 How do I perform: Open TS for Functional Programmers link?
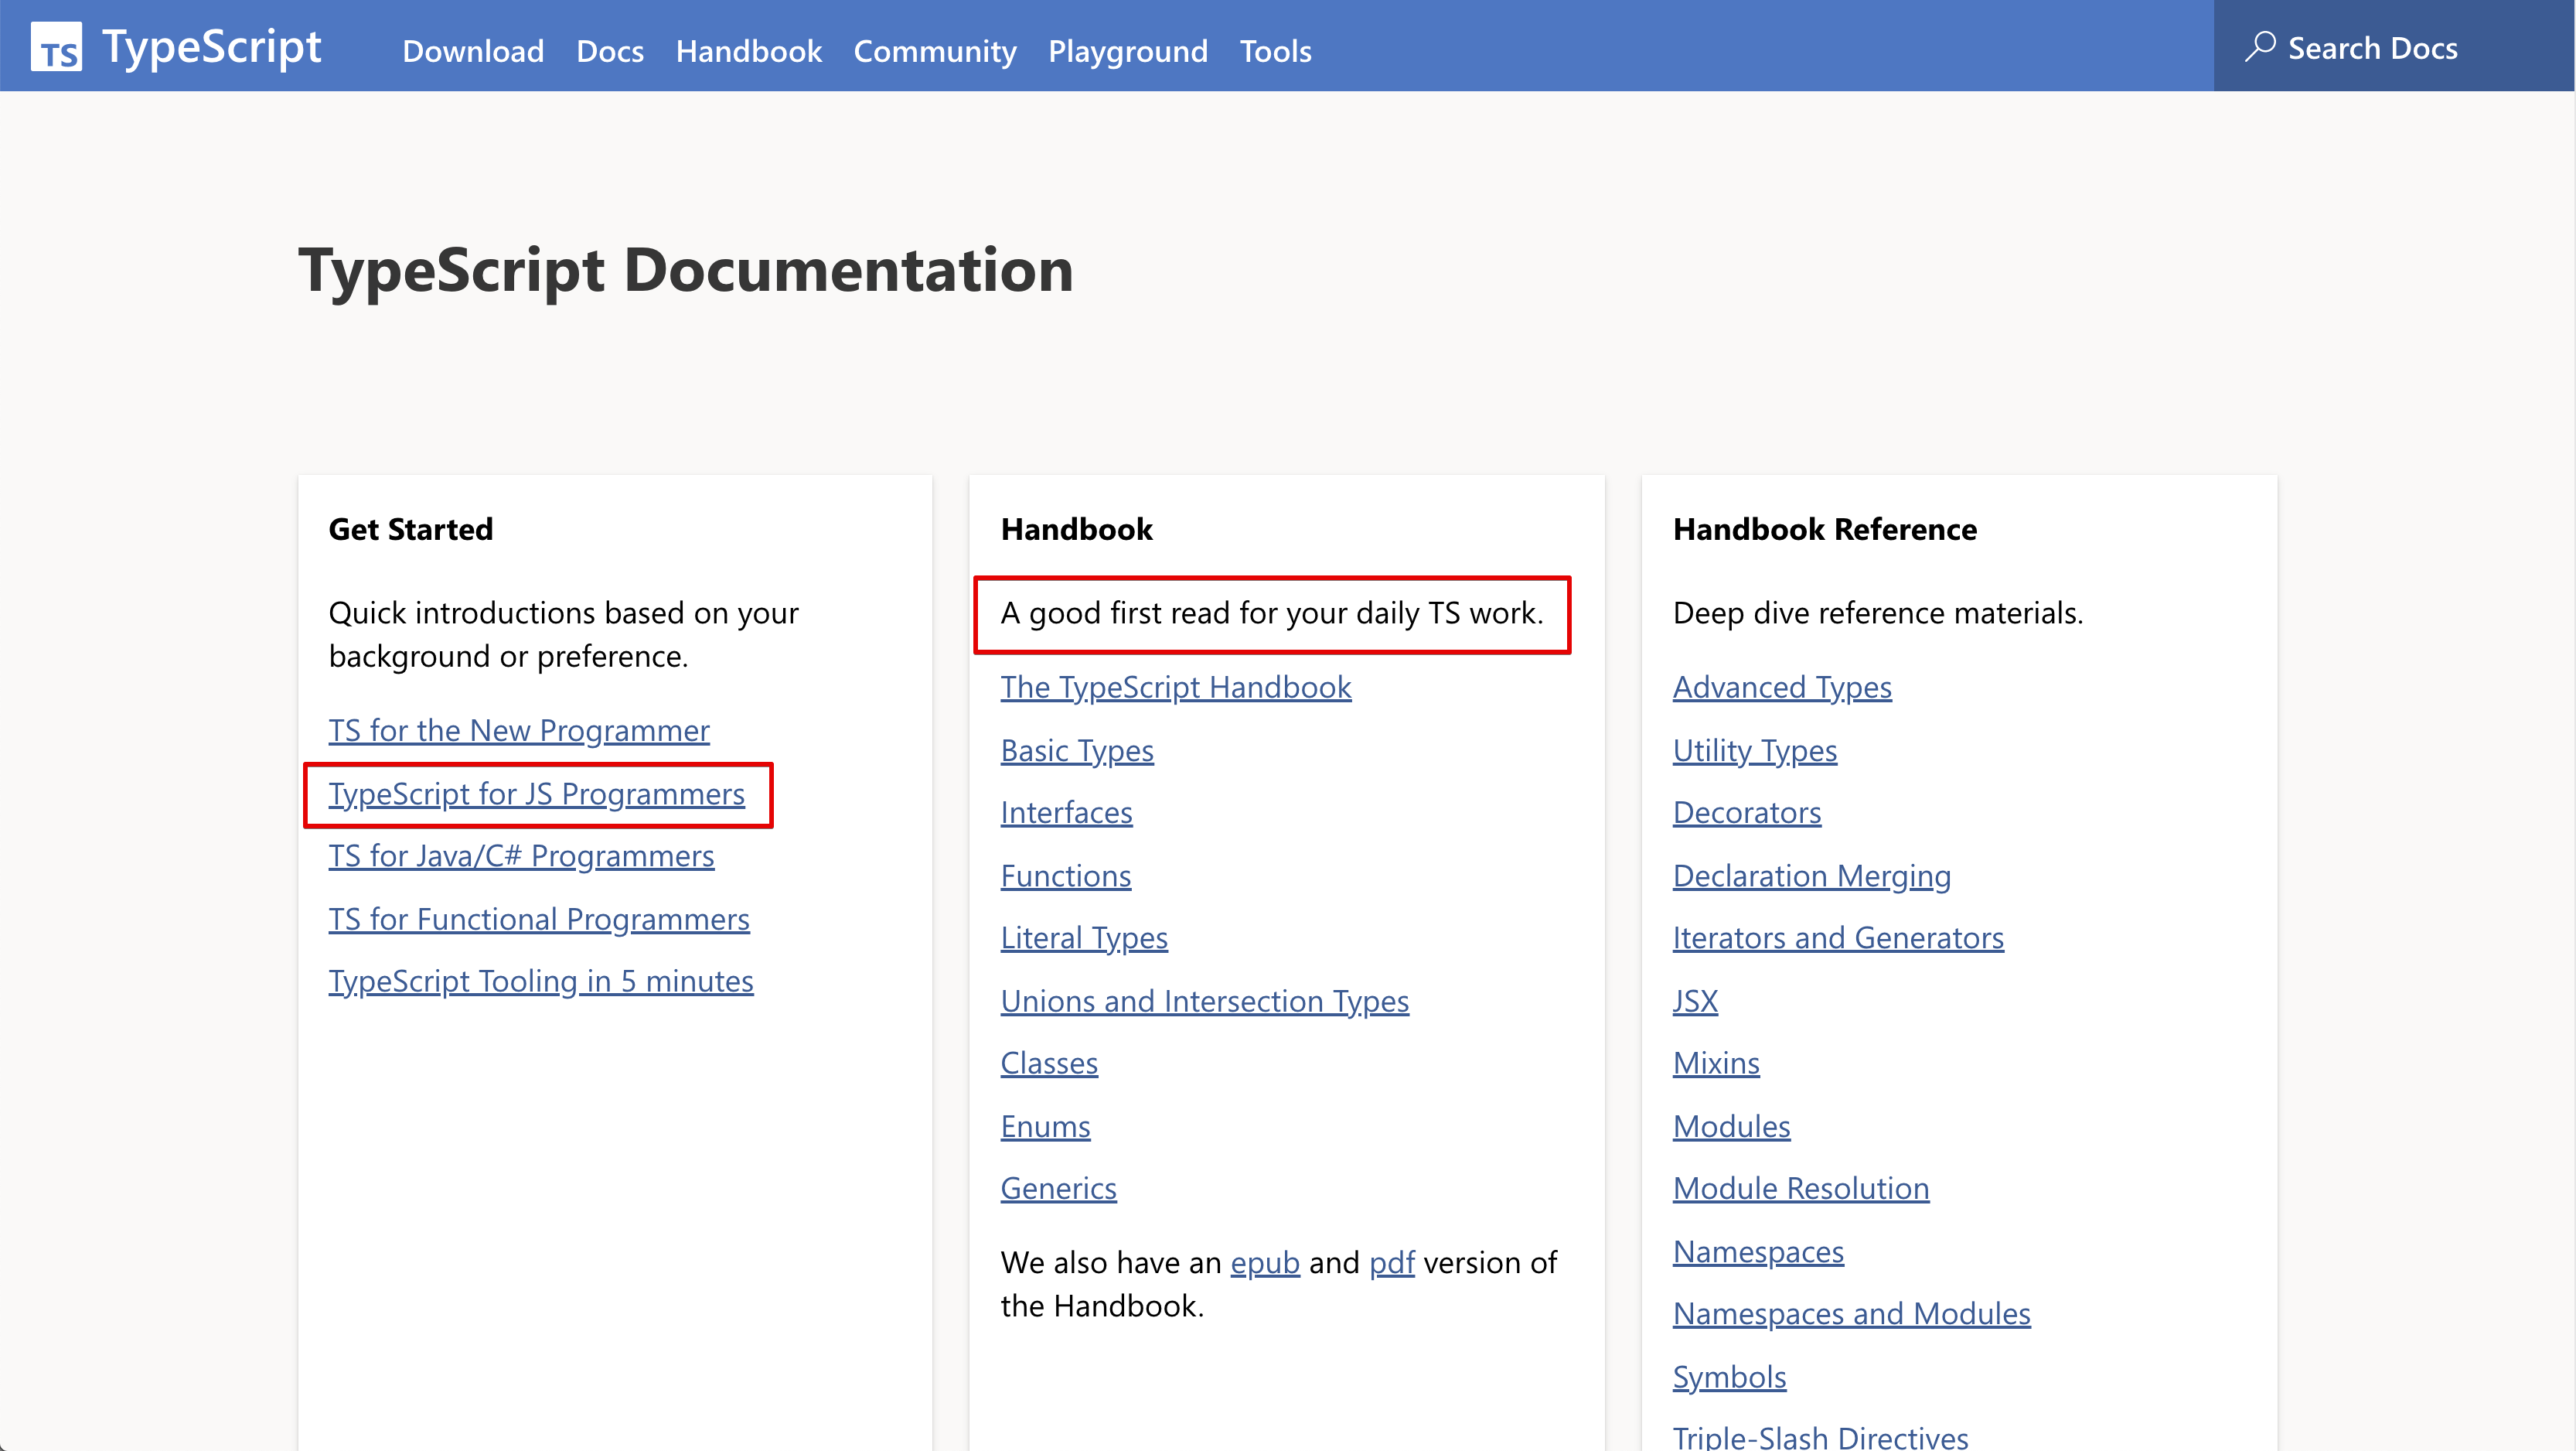coord(538,919)
